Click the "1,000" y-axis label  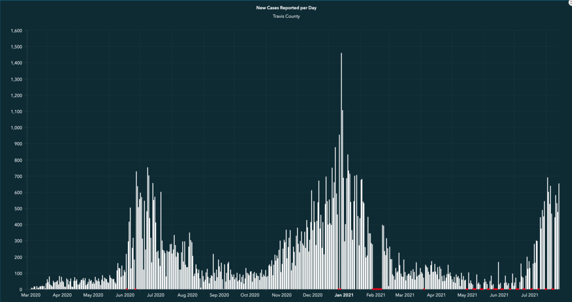pyautogui.click(x=16, y=128)
